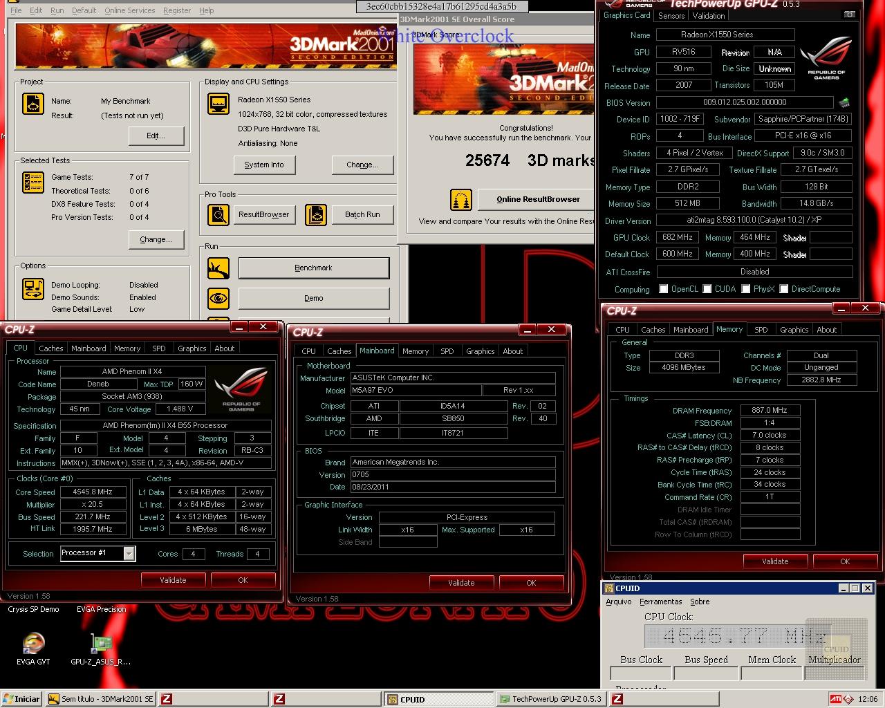Click the ResultBrowser button in Pro Tools
Viewport: 885px width, 708px height.
264,214
